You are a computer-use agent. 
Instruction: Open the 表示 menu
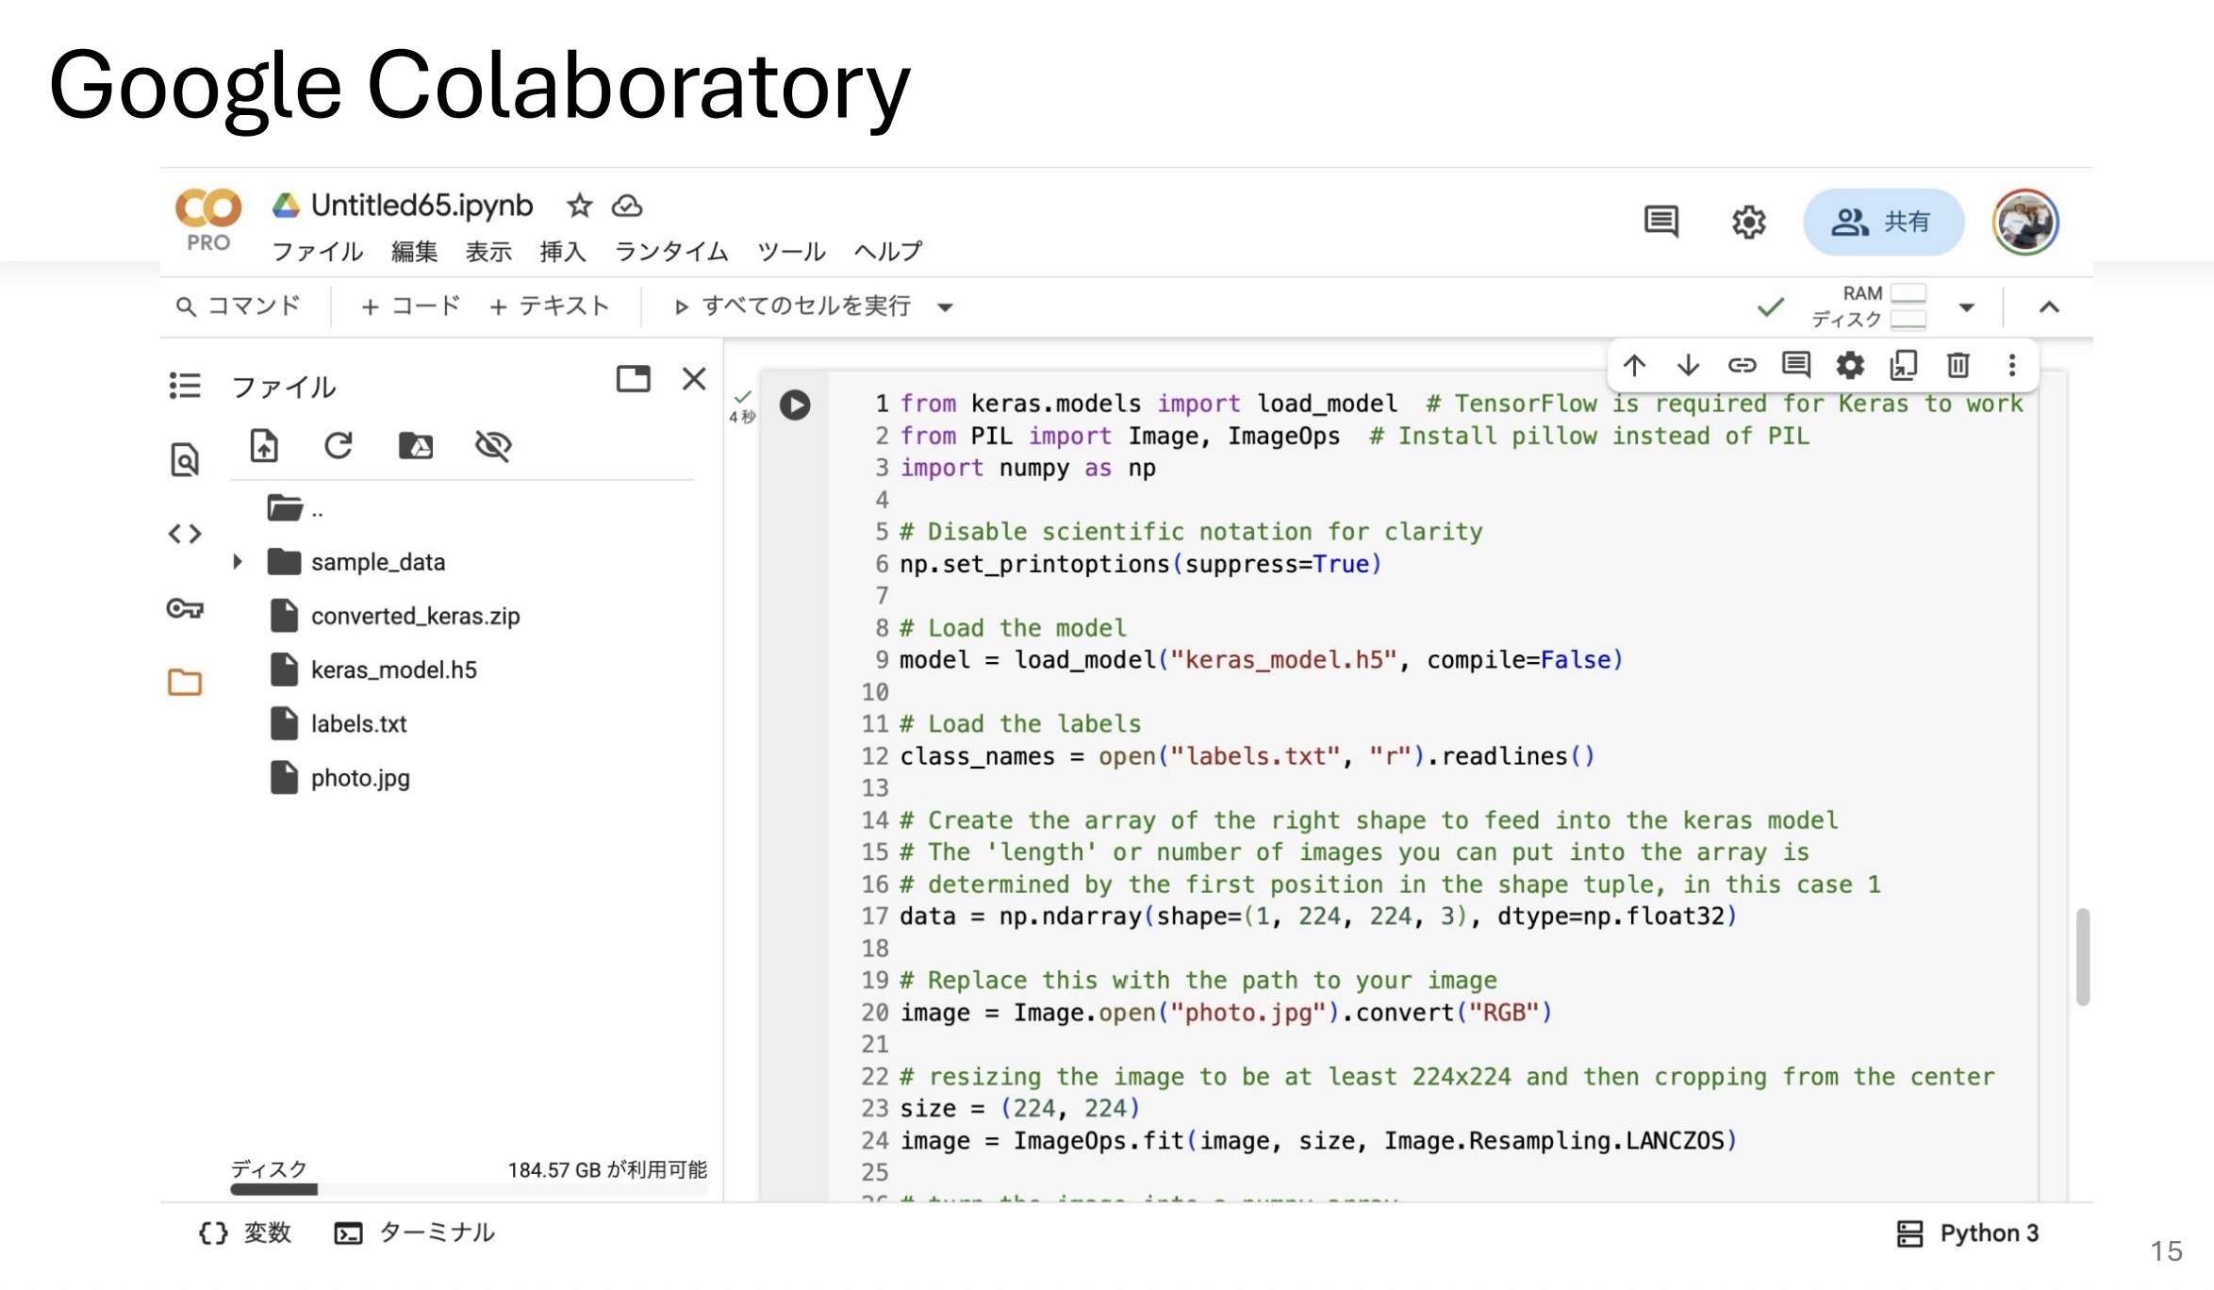[488, 252]
